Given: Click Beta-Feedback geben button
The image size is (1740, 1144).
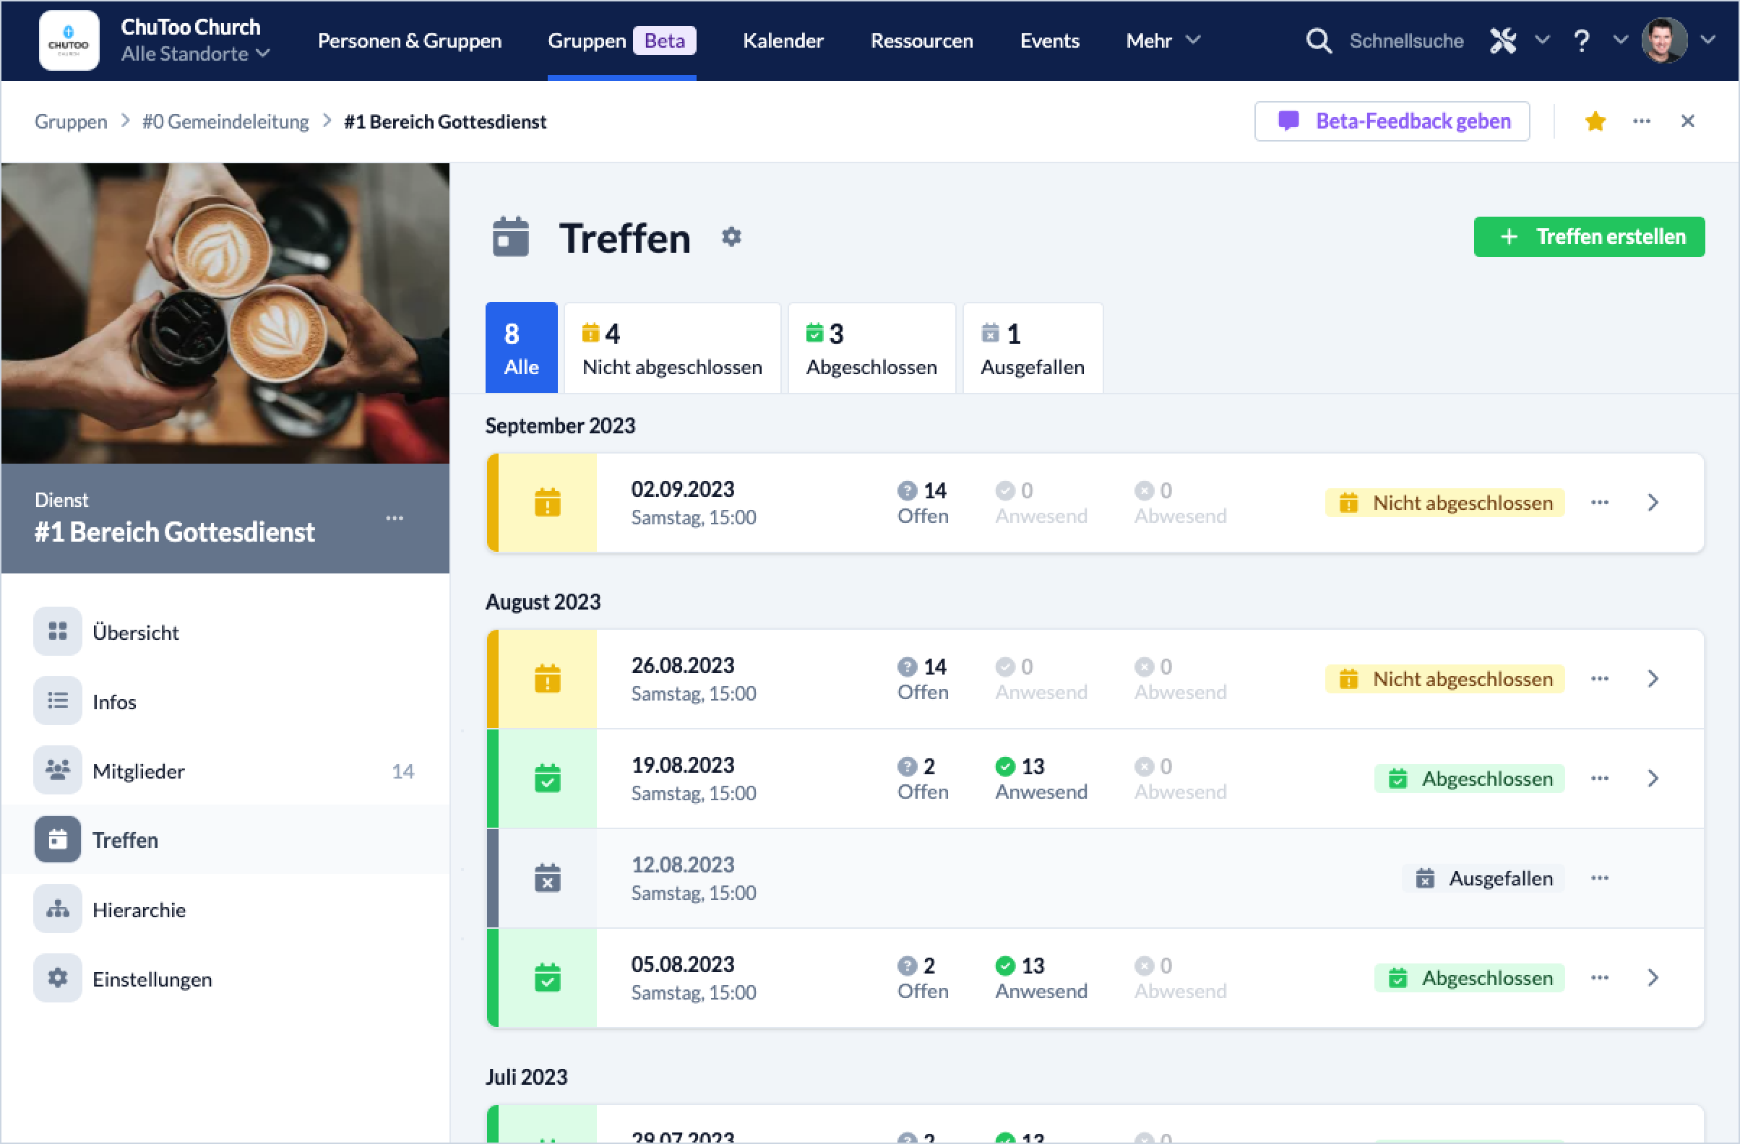Looking at the screenshot, I should click(x=1391, y=121).
